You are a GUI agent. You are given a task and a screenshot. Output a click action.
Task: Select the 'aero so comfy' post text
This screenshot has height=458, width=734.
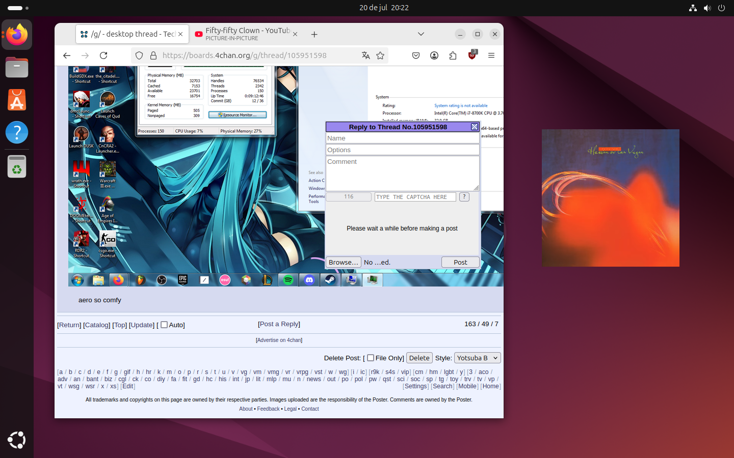point(100,300)
